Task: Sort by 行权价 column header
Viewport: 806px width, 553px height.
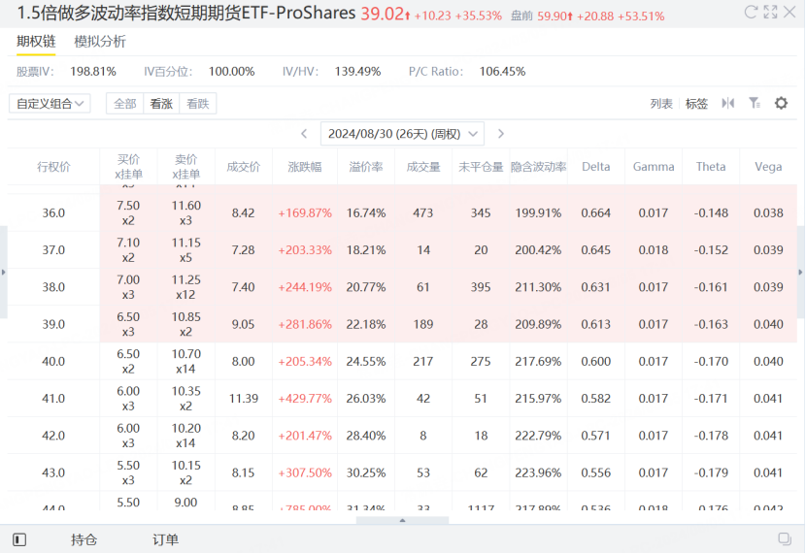Action: coord(53,167)
